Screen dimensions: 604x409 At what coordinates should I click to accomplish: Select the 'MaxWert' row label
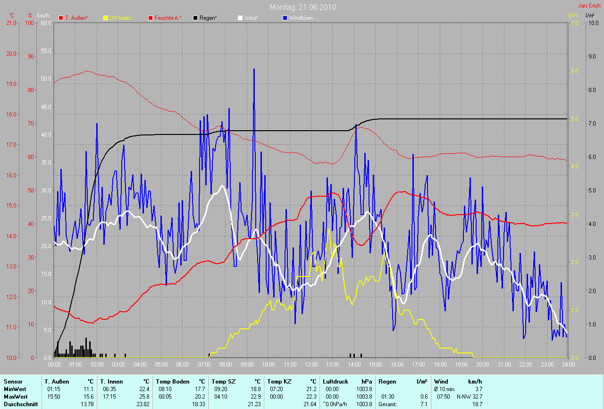pyautogui.click(x=16, y=397)
